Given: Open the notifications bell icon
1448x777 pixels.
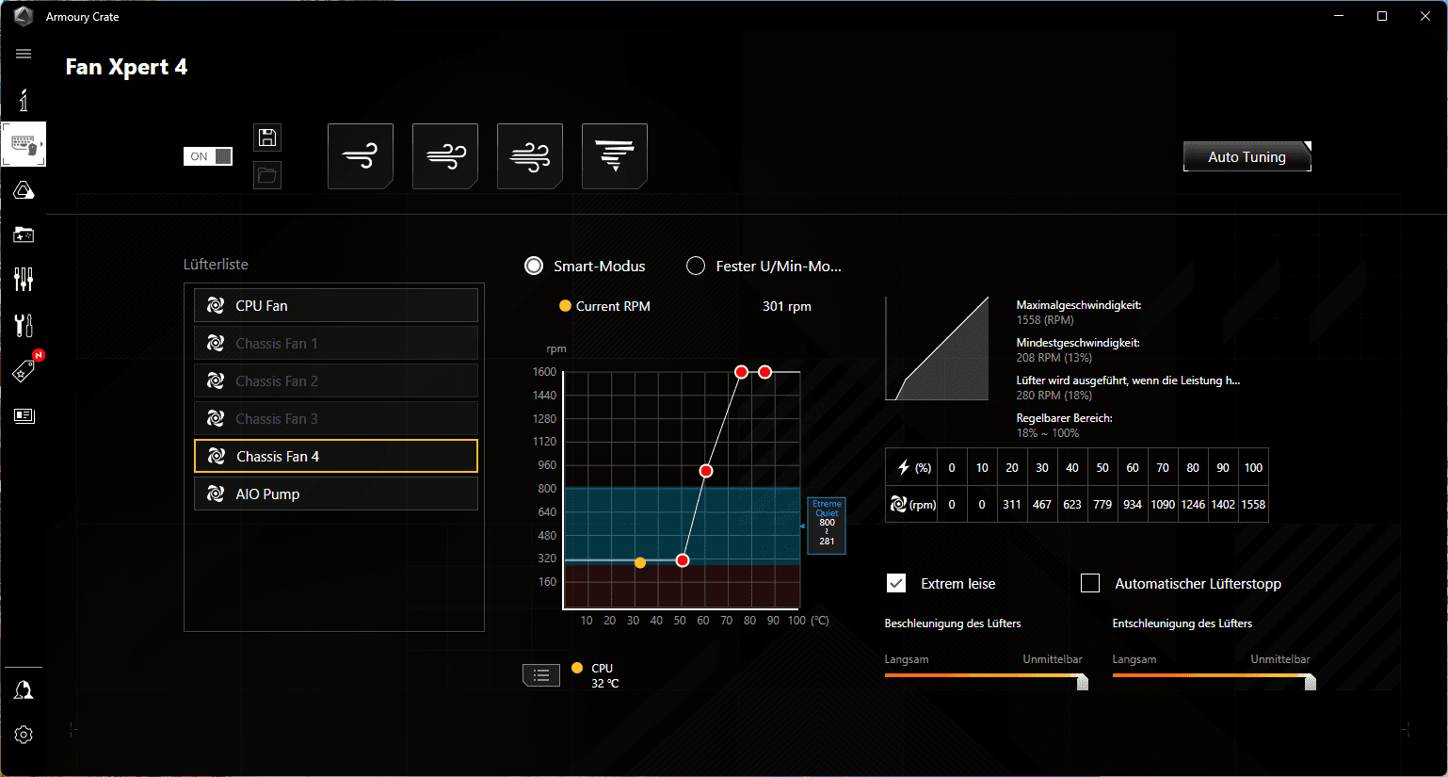Looking at the screenshot, I should coord(24,690).
